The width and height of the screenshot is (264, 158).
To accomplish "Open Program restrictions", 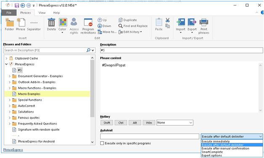I will [88, 26].
